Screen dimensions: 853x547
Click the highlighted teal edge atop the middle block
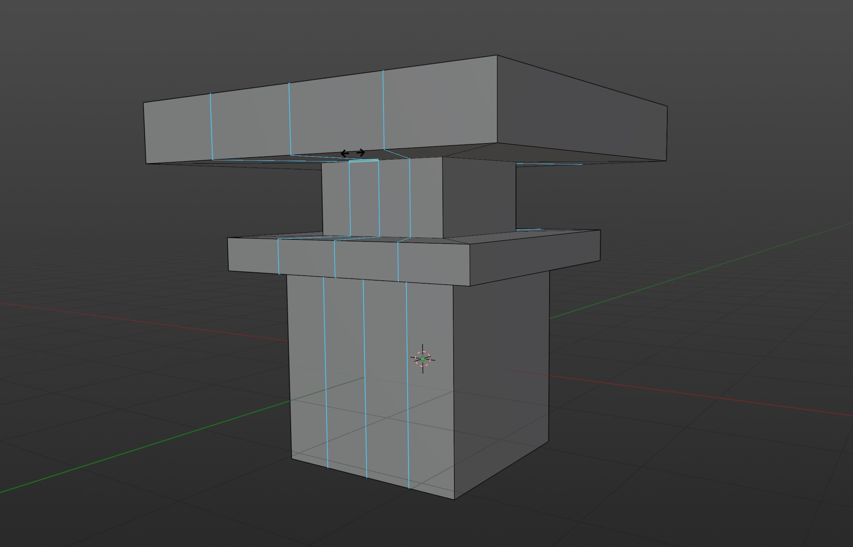pyautogui.click(x=364, y=161)
